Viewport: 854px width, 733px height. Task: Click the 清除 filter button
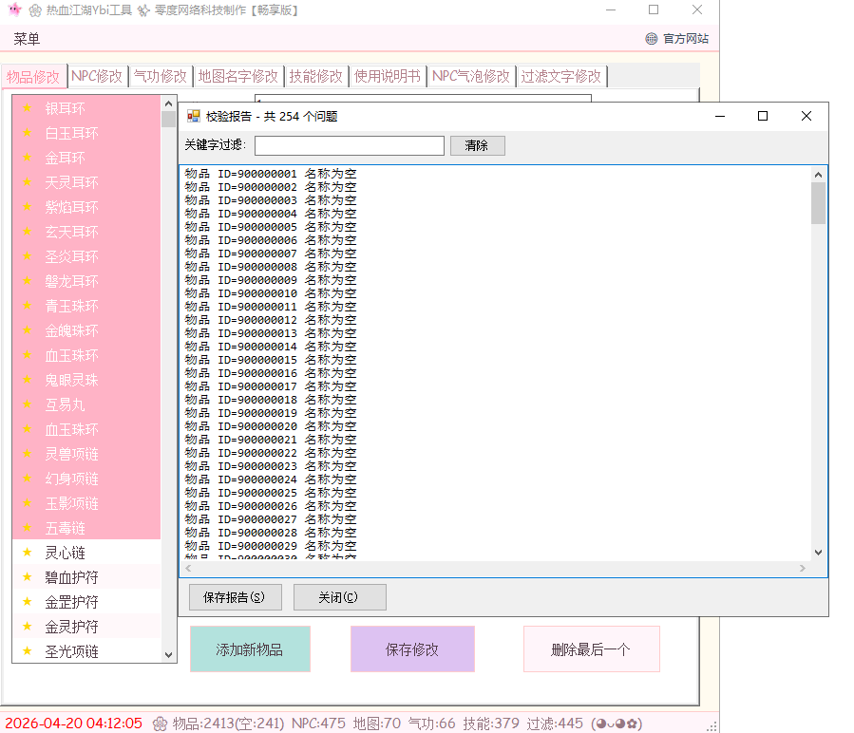(x=476, y=145)
